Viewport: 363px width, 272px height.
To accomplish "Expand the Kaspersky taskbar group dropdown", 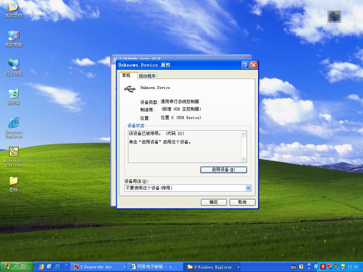I will (x=124, y=267).
